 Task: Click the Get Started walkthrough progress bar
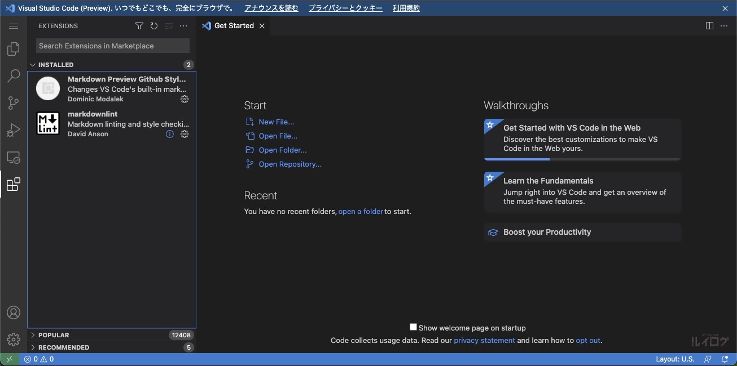[x=516, y=159]
